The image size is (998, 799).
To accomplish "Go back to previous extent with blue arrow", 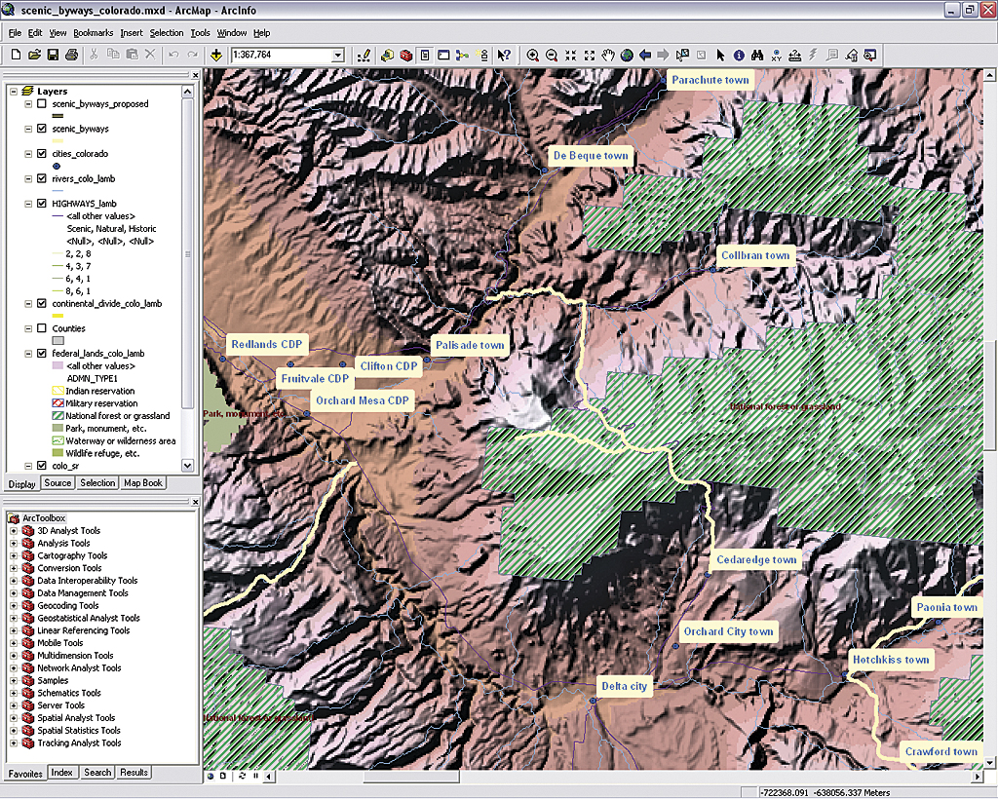I will click(645, 56).
